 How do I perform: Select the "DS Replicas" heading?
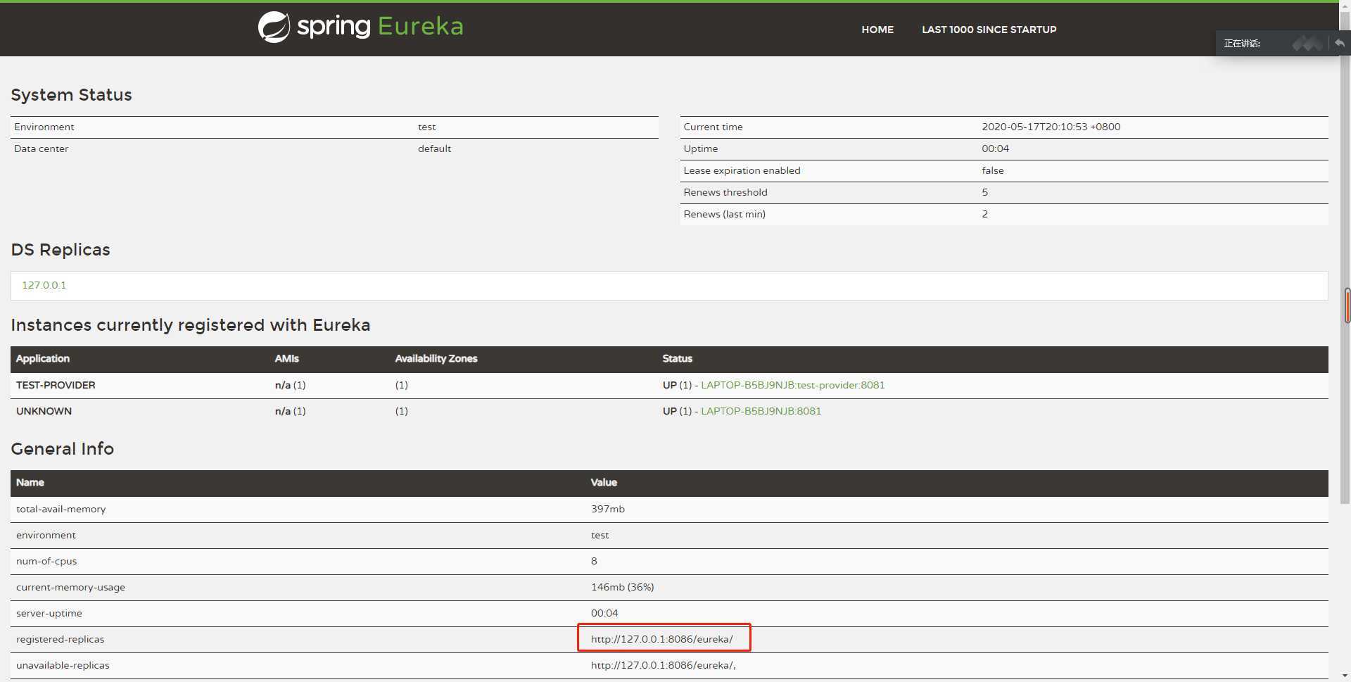point(61,250)
